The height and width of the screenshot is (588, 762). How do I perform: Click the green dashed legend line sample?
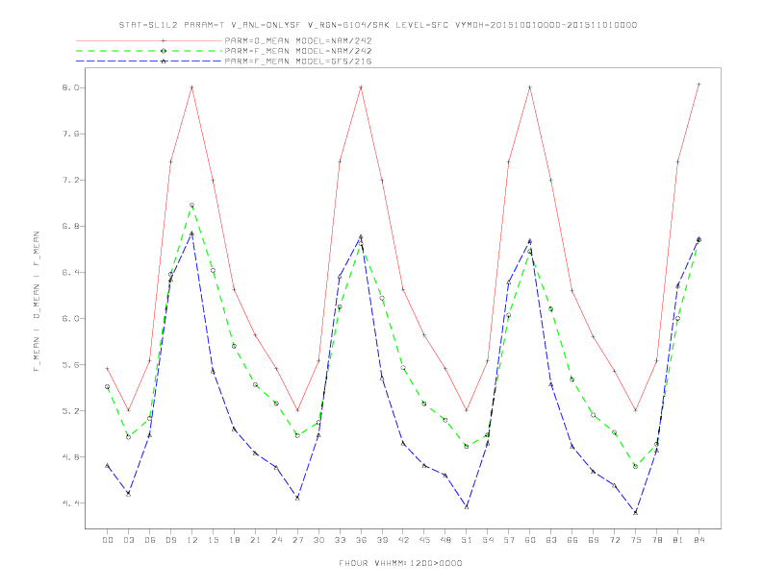pyautogui.click(x=149, y=51)
